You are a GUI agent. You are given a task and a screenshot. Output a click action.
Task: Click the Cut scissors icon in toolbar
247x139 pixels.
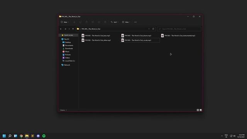[x=74, y=22]
